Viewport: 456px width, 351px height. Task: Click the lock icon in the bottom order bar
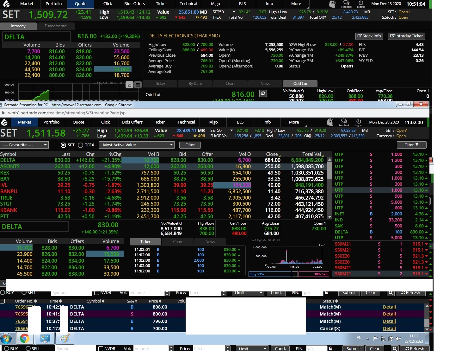click(x=330, y=348)
